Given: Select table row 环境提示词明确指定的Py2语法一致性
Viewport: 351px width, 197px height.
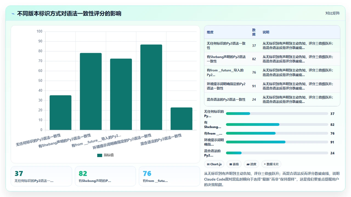Looking at the screenshot, I should click(272, 86).
